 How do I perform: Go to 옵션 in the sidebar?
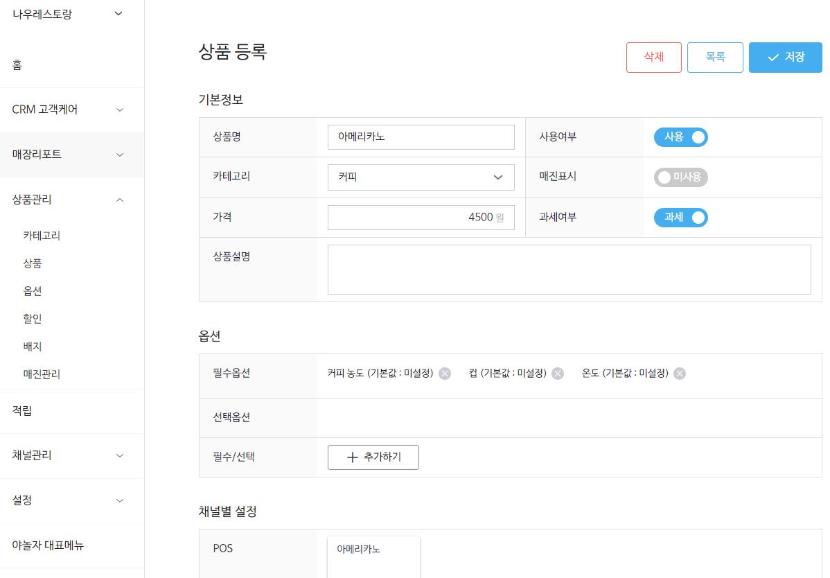click(33, 291)
